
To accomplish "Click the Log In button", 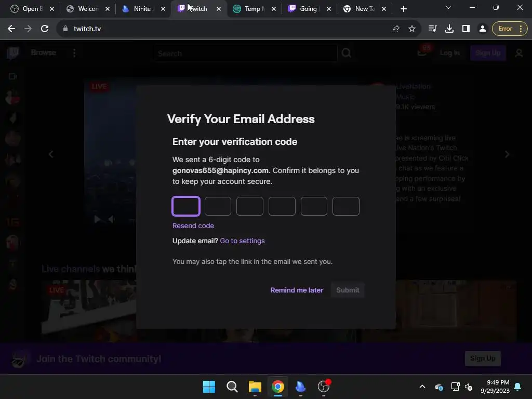I will (x=449, y=52).
